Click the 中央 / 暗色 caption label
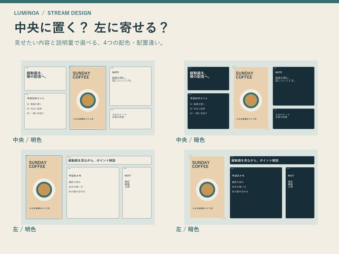This screenshot has width=339, height=254. (x=190, y=140)
